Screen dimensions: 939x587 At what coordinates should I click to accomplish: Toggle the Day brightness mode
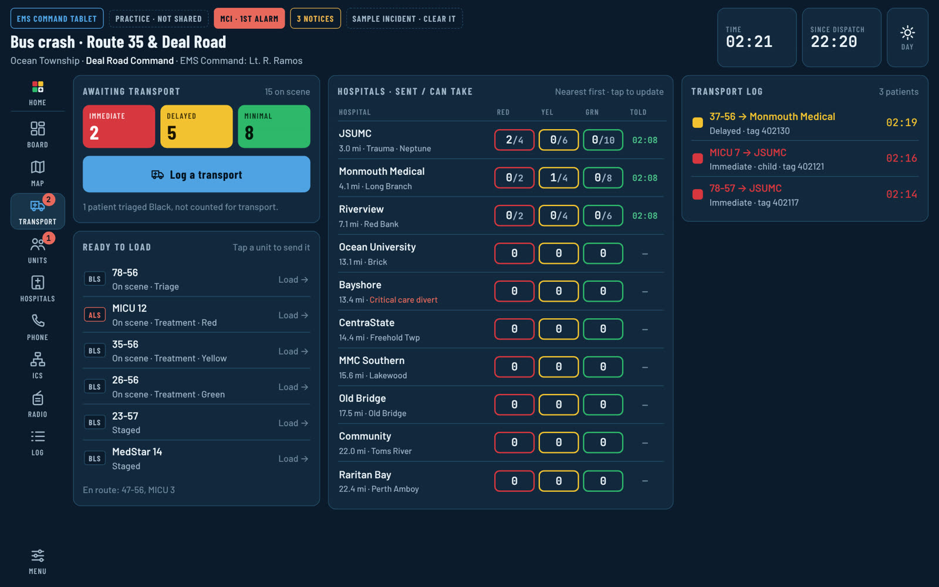click(x=907, y=38)
